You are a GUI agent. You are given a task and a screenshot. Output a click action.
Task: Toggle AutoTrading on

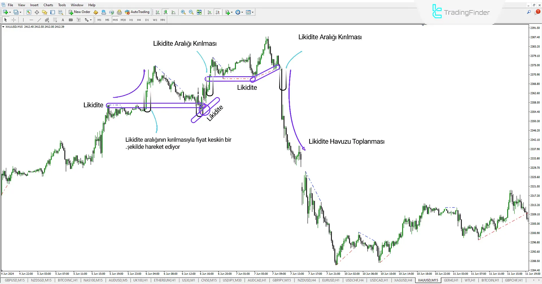pos(137,12)
